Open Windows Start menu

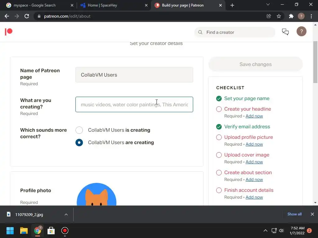pyautogui.click(x=10, y=231)
